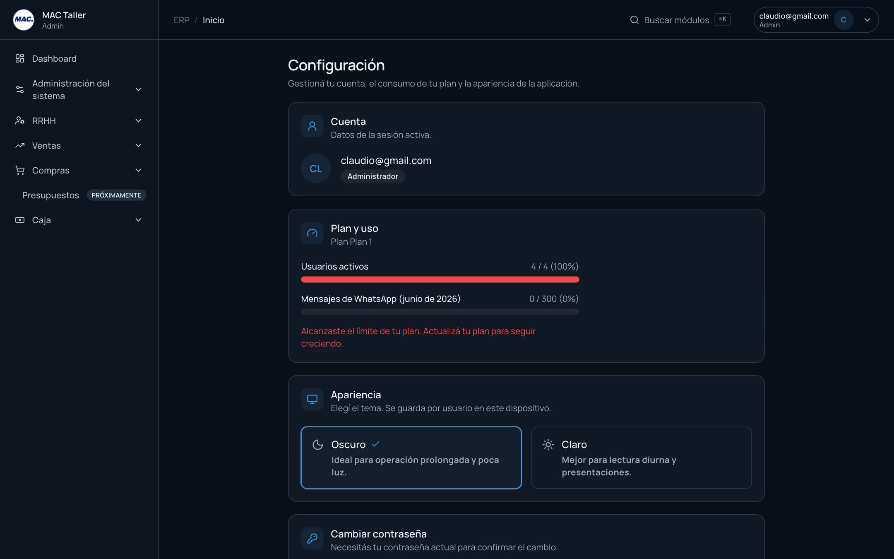Viewport: 894px width, 559px height.
Task: Click the blue checkmark beside Oscuro
Action: coord(375,444)
